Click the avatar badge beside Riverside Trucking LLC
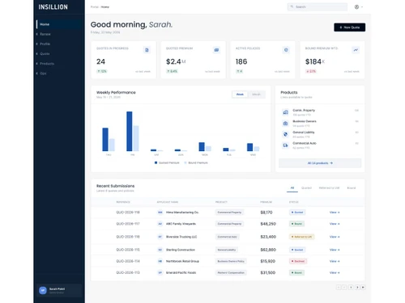 click(160, 237)
